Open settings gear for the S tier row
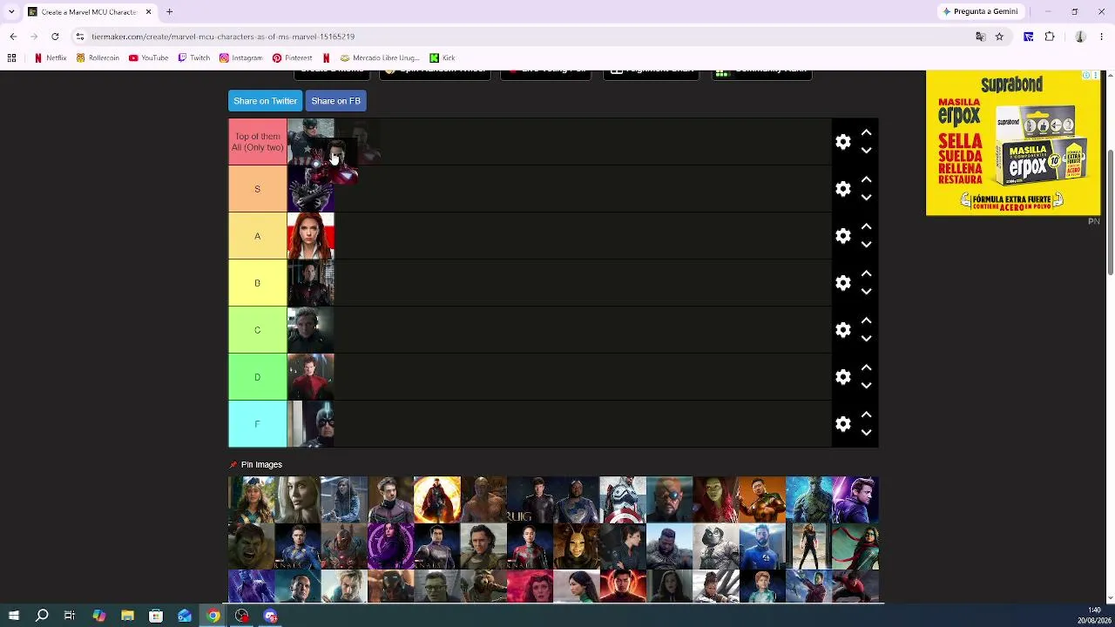 (x=842, y=189)
